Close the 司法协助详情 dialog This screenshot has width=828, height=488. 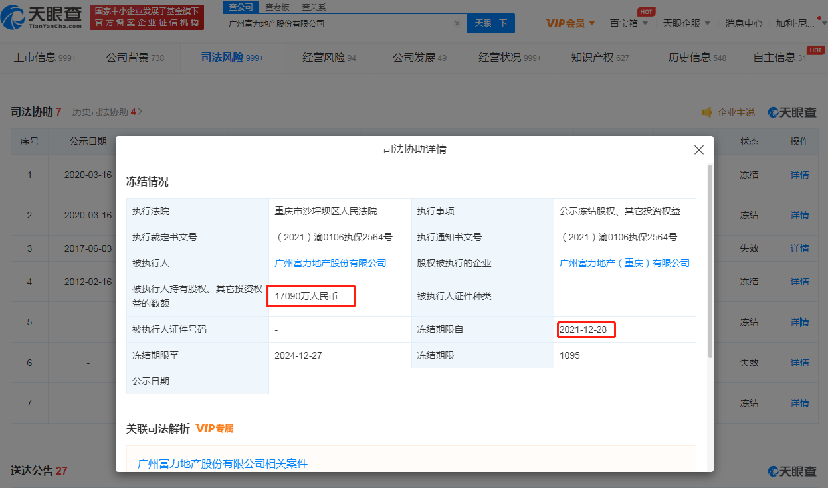(699, 150)
